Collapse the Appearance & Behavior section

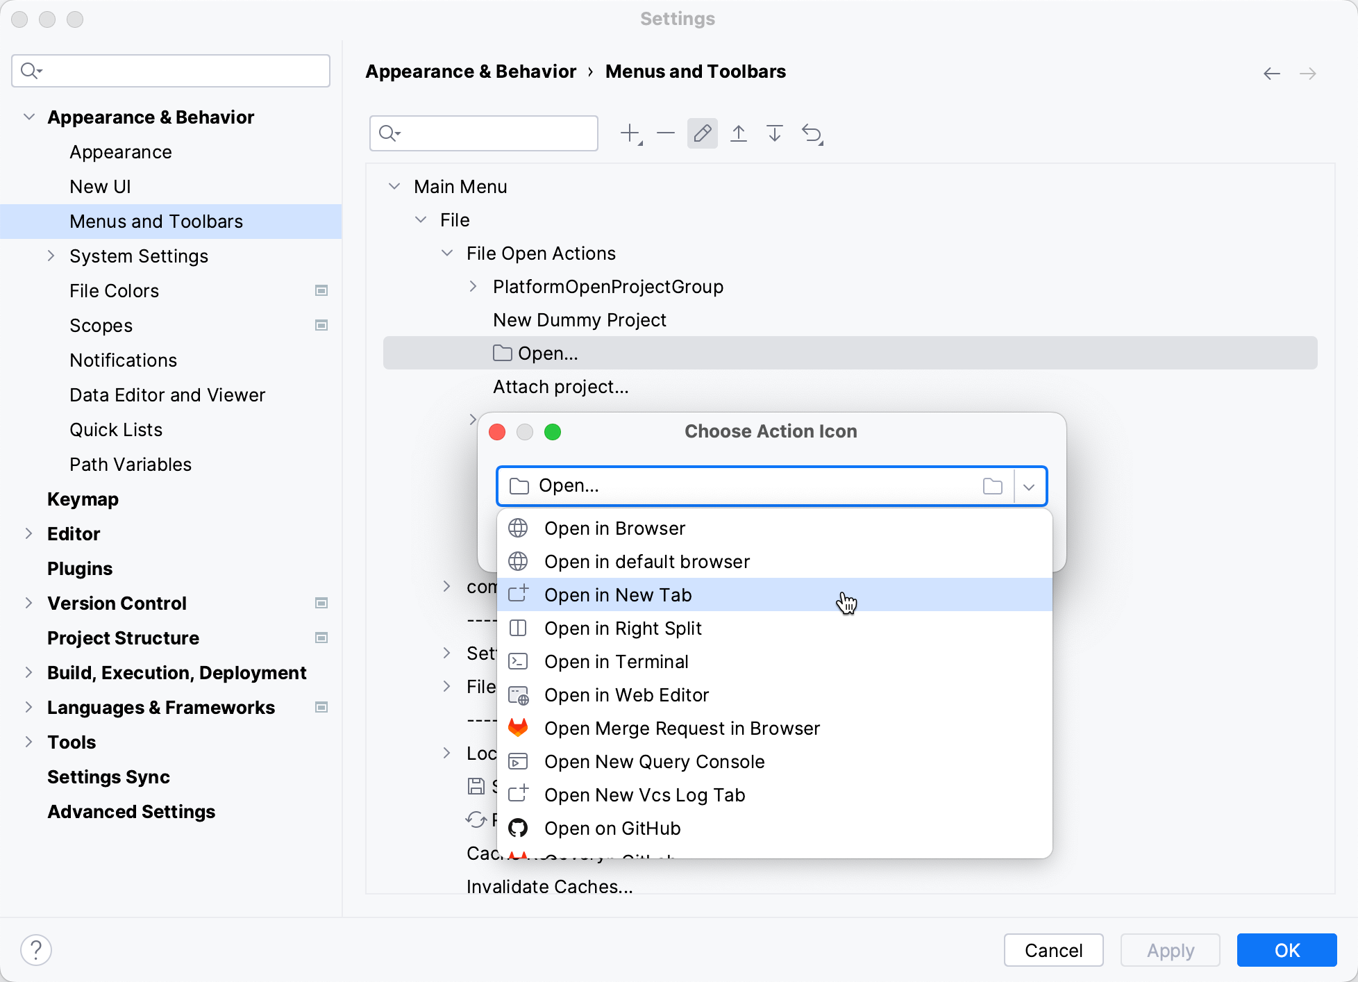pyautogui.click(x=29, y=117)
